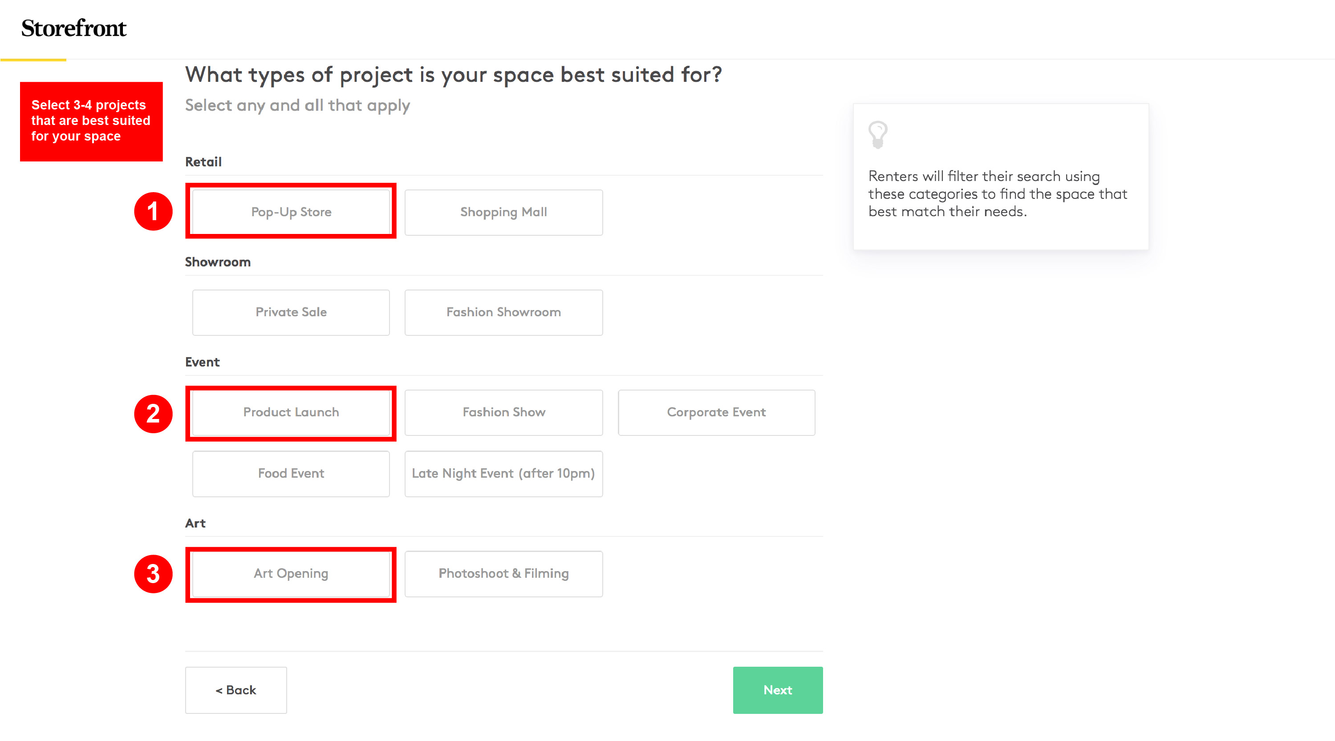The width and height of the screenshot is (1335, 741).
Task: Select the Pop-Up Store project type
Action: tap(291, 212)
